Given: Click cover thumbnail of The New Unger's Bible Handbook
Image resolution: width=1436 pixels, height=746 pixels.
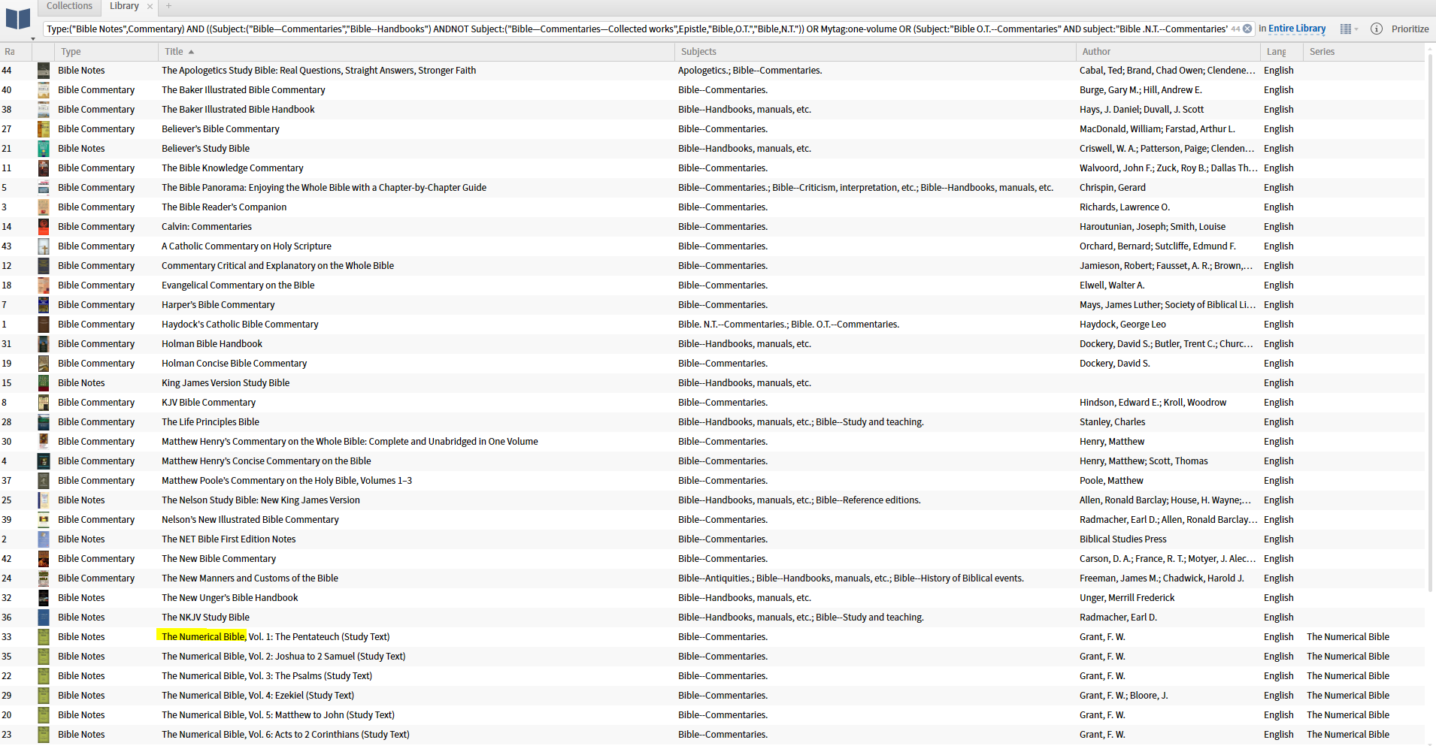Looking at the screenshot, I should click(x=44, y=598).
